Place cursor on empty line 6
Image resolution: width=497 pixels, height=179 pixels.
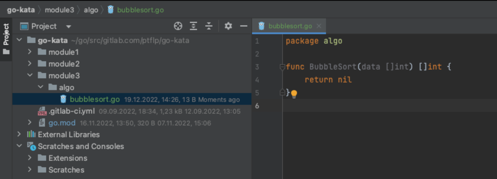355,106
